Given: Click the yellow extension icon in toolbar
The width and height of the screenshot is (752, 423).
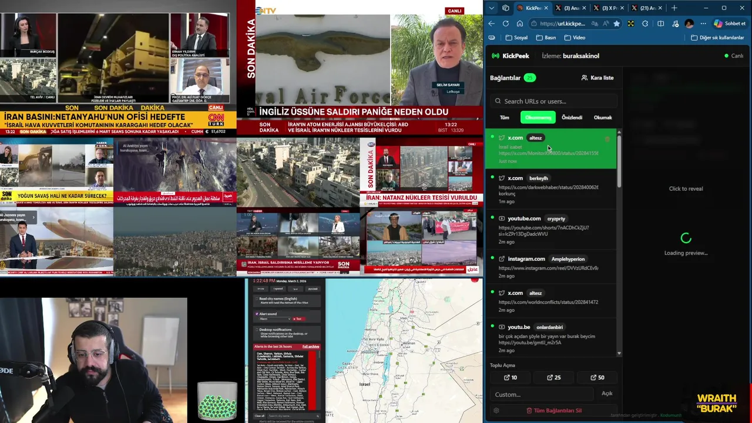Looking at the screenshot, I should point(631,23).
